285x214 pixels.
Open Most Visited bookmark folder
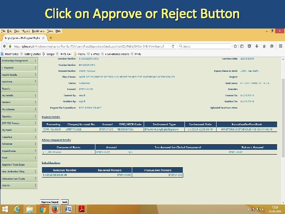click(10, 54)
